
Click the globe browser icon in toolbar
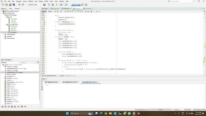(x=44, y=5)
